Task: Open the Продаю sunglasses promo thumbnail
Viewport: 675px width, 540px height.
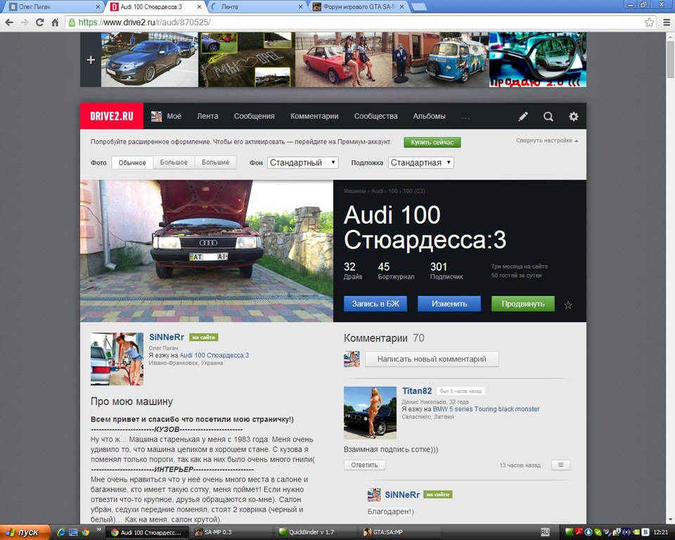Action: click(x=537, y=60)
